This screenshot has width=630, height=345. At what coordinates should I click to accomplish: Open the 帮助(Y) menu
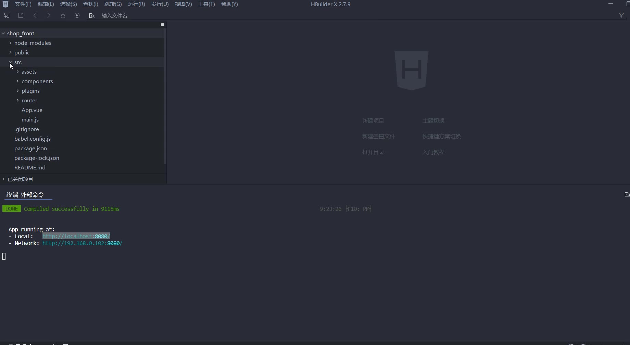pyautogui.click(x=229, y=4)
